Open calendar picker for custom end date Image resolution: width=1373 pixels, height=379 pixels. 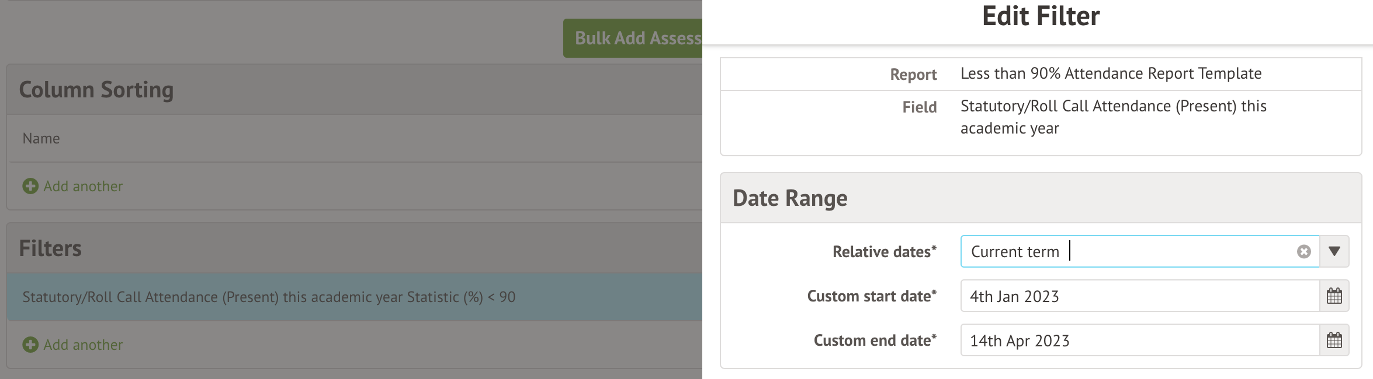point(1334,341)
